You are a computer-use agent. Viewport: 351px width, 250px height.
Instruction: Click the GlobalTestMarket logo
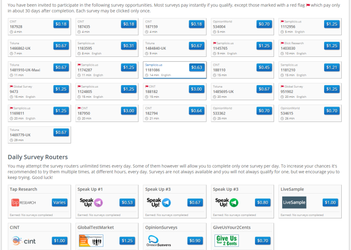click(91, 241)
